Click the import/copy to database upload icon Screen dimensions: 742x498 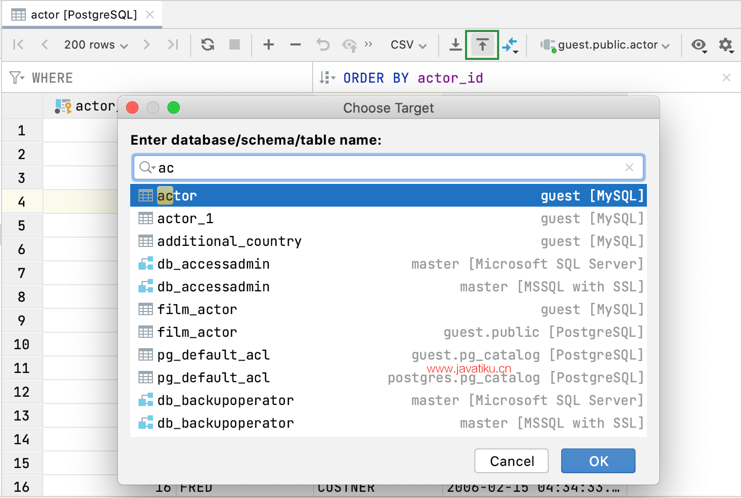click(482, 45)
